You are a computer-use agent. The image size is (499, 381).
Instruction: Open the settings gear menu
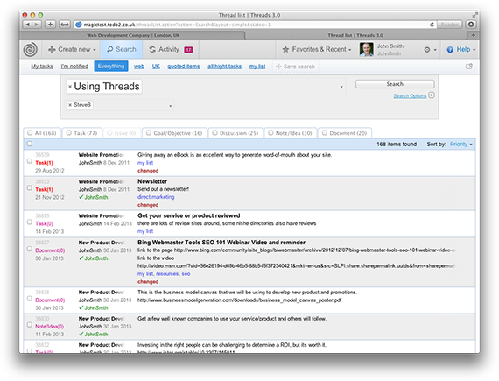pyautogui.click(x=430, y=50)
